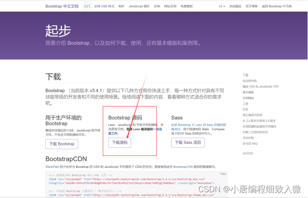Jump to 对浏览器和设备的支持情况
Screen dimensions: 308x198
point(260,127)
